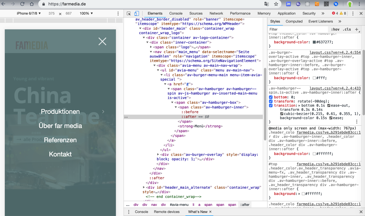Bookmark this page with the star icon
Viewport: 365px width, 216px height.
point(276,4)
